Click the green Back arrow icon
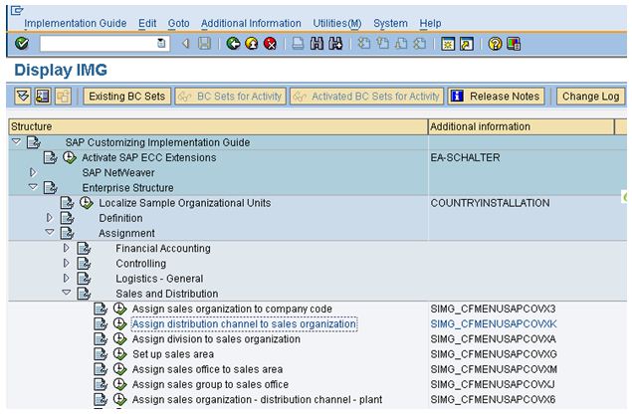632x414 pixels. coord(234,44)
